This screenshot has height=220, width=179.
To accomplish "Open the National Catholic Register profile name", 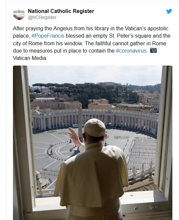I will point(61,11).
